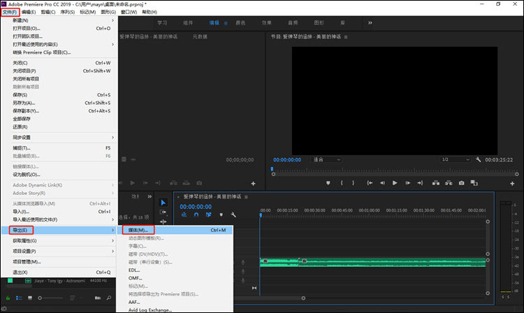Switch to the Audio workspace tab
The height and width of the screenshot is (313, 524).
[x=293, y=23]
